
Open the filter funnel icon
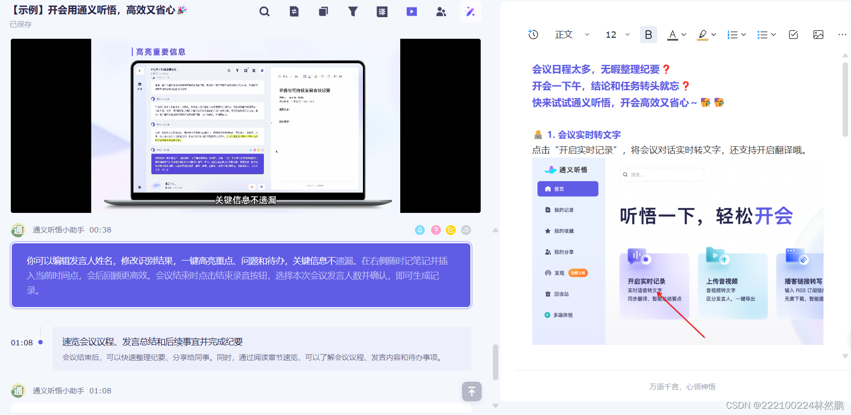[x=353, y=11]
